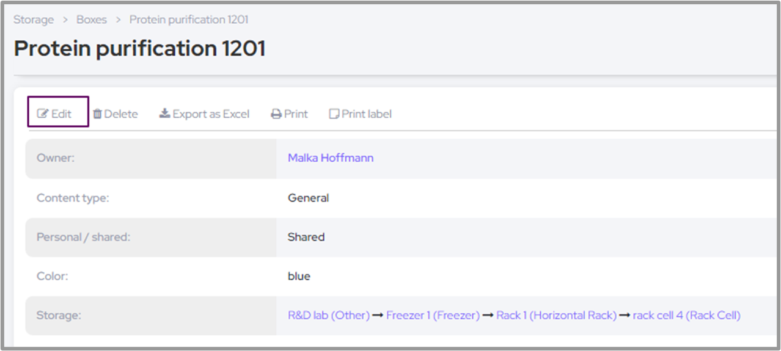Click the Print label sticker icon
The width and height of the screenshot is (781, 351).
[x=334, y=114]
